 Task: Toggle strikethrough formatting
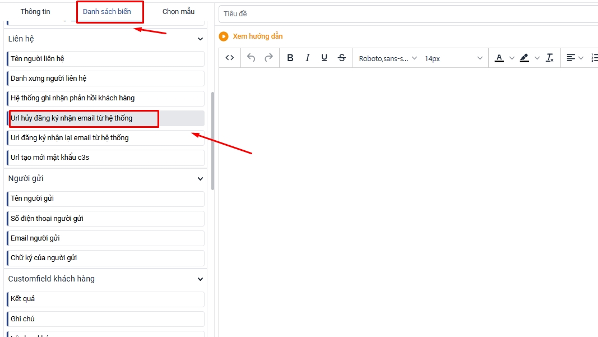point(342,58)
